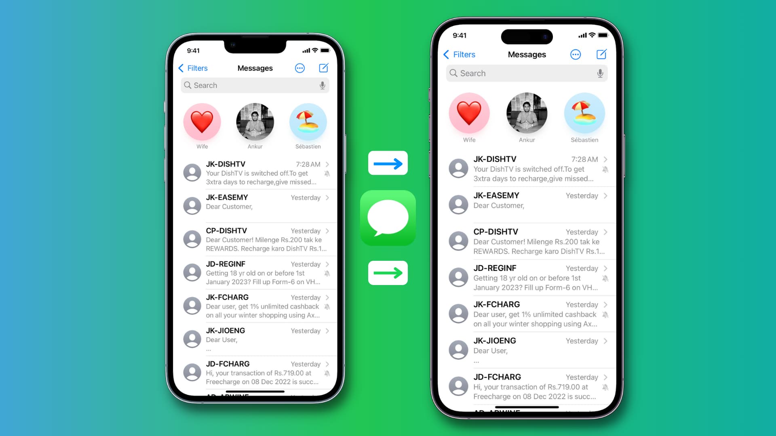The height and width of the screenshot is (436, 776).
Task: Tap the Messages app icon in center
Action: pyautogui.click(x=388, y=218)
